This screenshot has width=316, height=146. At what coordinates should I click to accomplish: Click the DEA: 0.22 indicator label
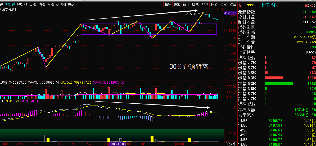[12, 101]
